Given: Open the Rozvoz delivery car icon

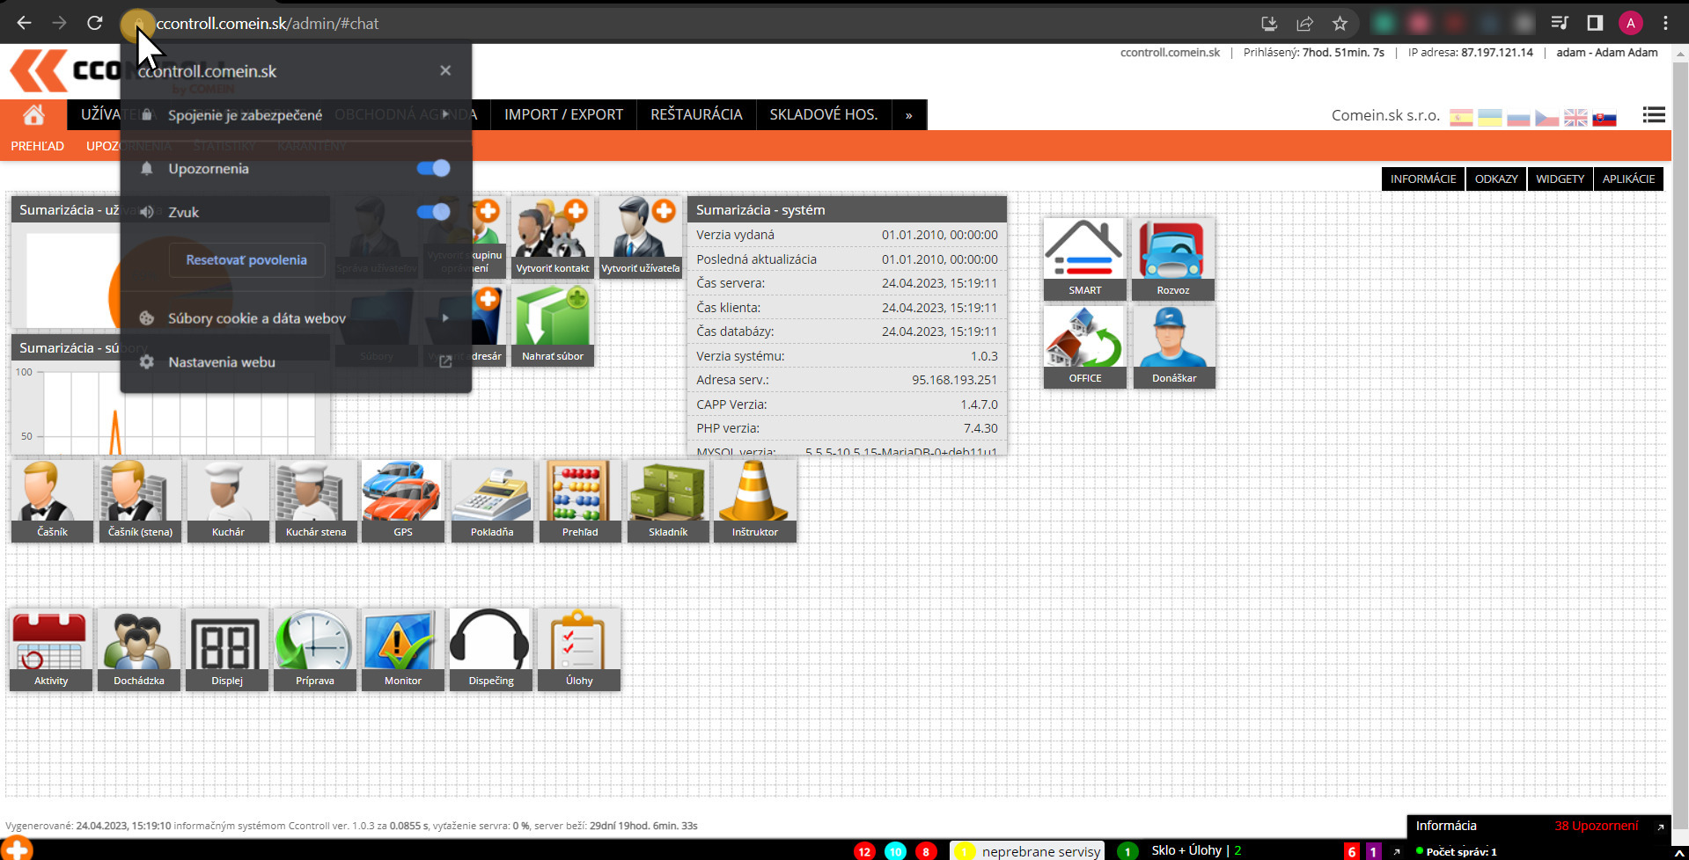Looking at the screenshot, I should pos(1172,259).
